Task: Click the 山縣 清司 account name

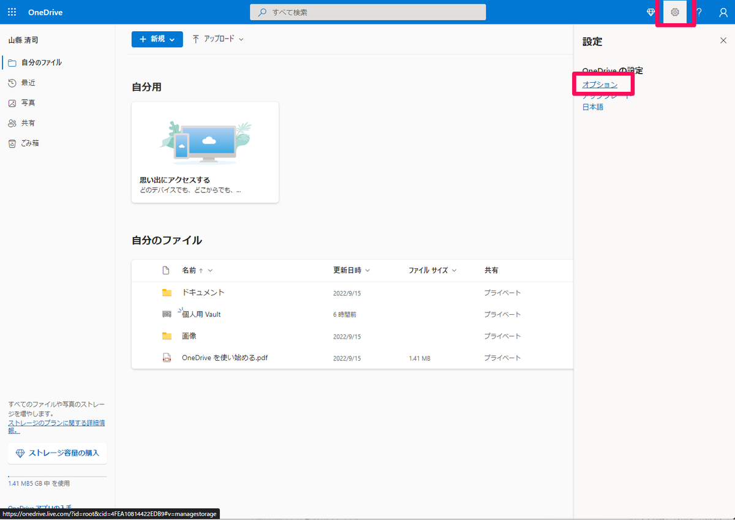Action: click(23, 40)
